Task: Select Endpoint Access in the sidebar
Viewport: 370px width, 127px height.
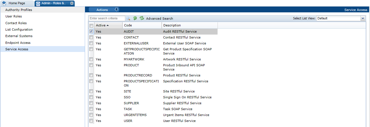Action: 18,43
